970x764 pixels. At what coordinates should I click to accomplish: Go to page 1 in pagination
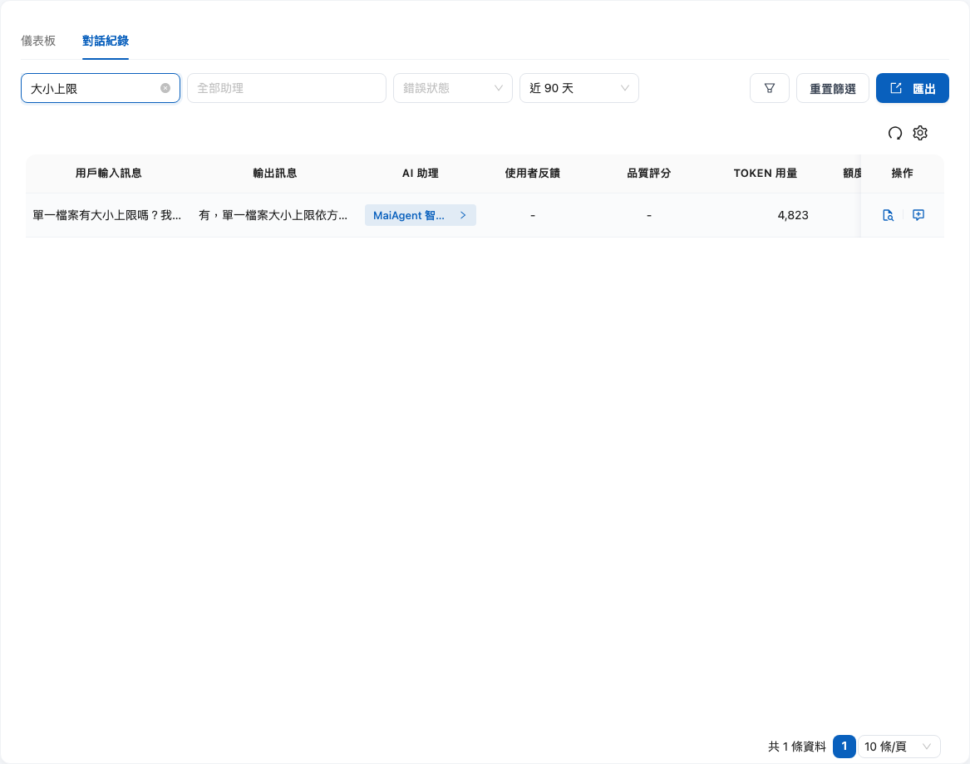(x=844, y=746)
